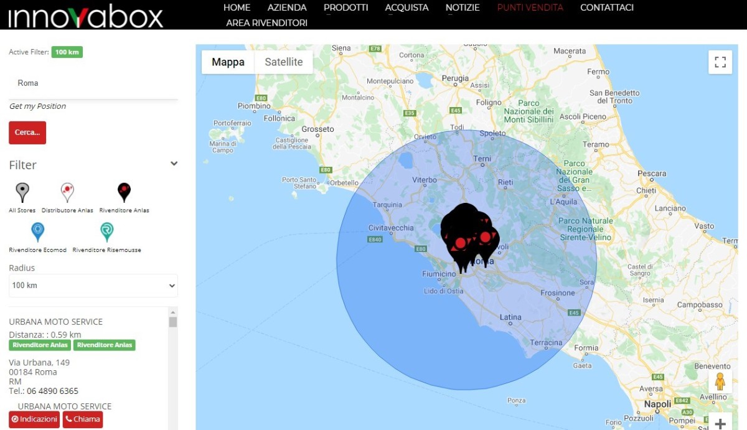The height and width of the screenshot is (430, 747).
Task: Go to PUNTI VENDITA page
Action: [x=530, y=7]
